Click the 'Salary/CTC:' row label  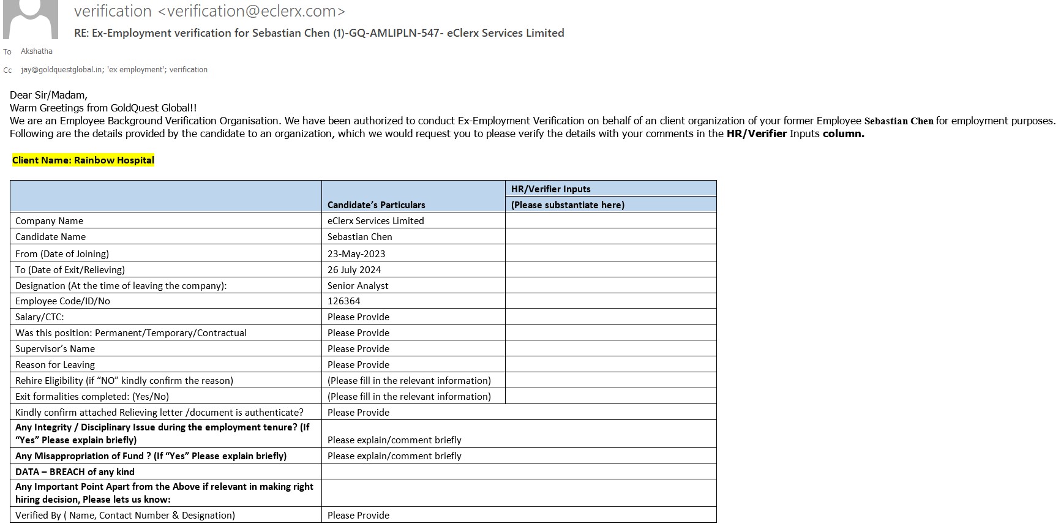(40, 317)
